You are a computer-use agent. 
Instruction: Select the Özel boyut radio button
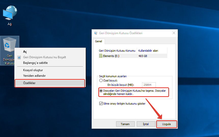tap(101, 80)
